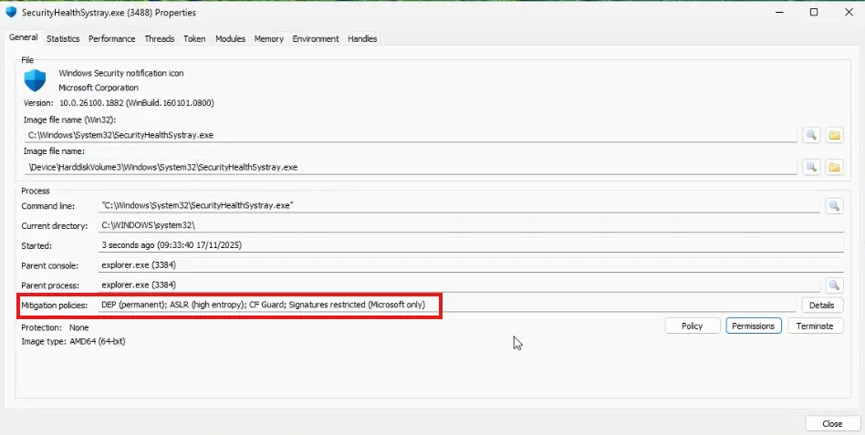This screenshot has width=865, height=435.
Task: Click the Current directory field
Action: 456,225
